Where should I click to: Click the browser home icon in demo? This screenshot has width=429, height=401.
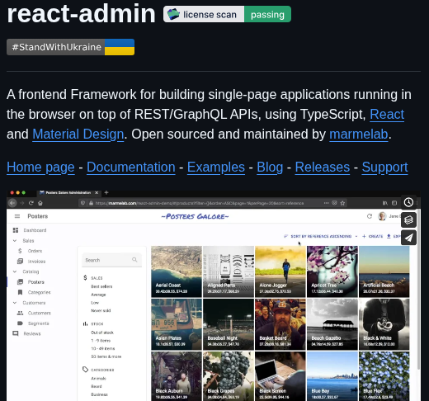tap(40, 203)
